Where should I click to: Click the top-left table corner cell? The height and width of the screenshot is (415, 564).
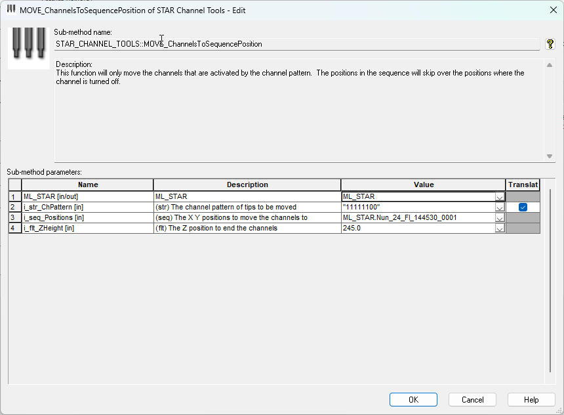(x=14, y=185)
